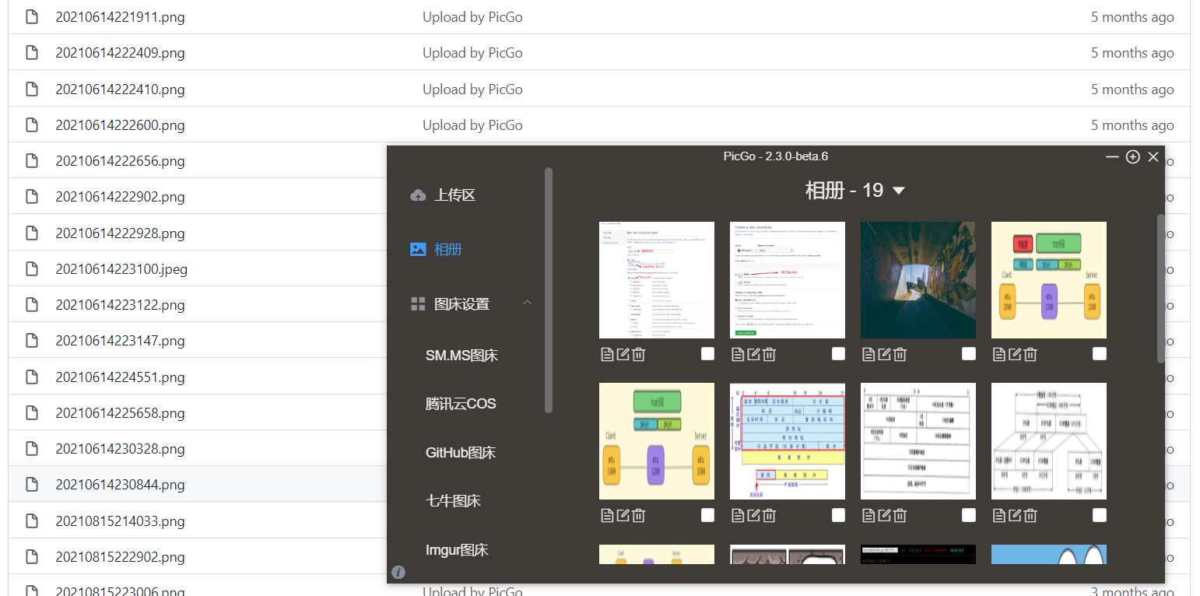Delete the hierarchical tree diagram image
1200x596 pixels.
click(1030, 515)
